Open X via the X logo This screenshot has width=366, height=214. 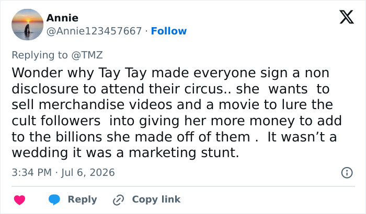347,17
